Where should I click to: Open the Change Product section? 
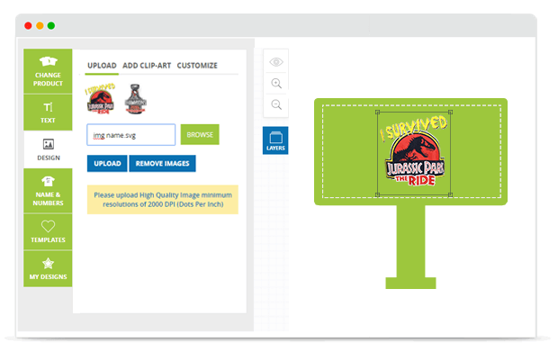(x=48, y=71)
